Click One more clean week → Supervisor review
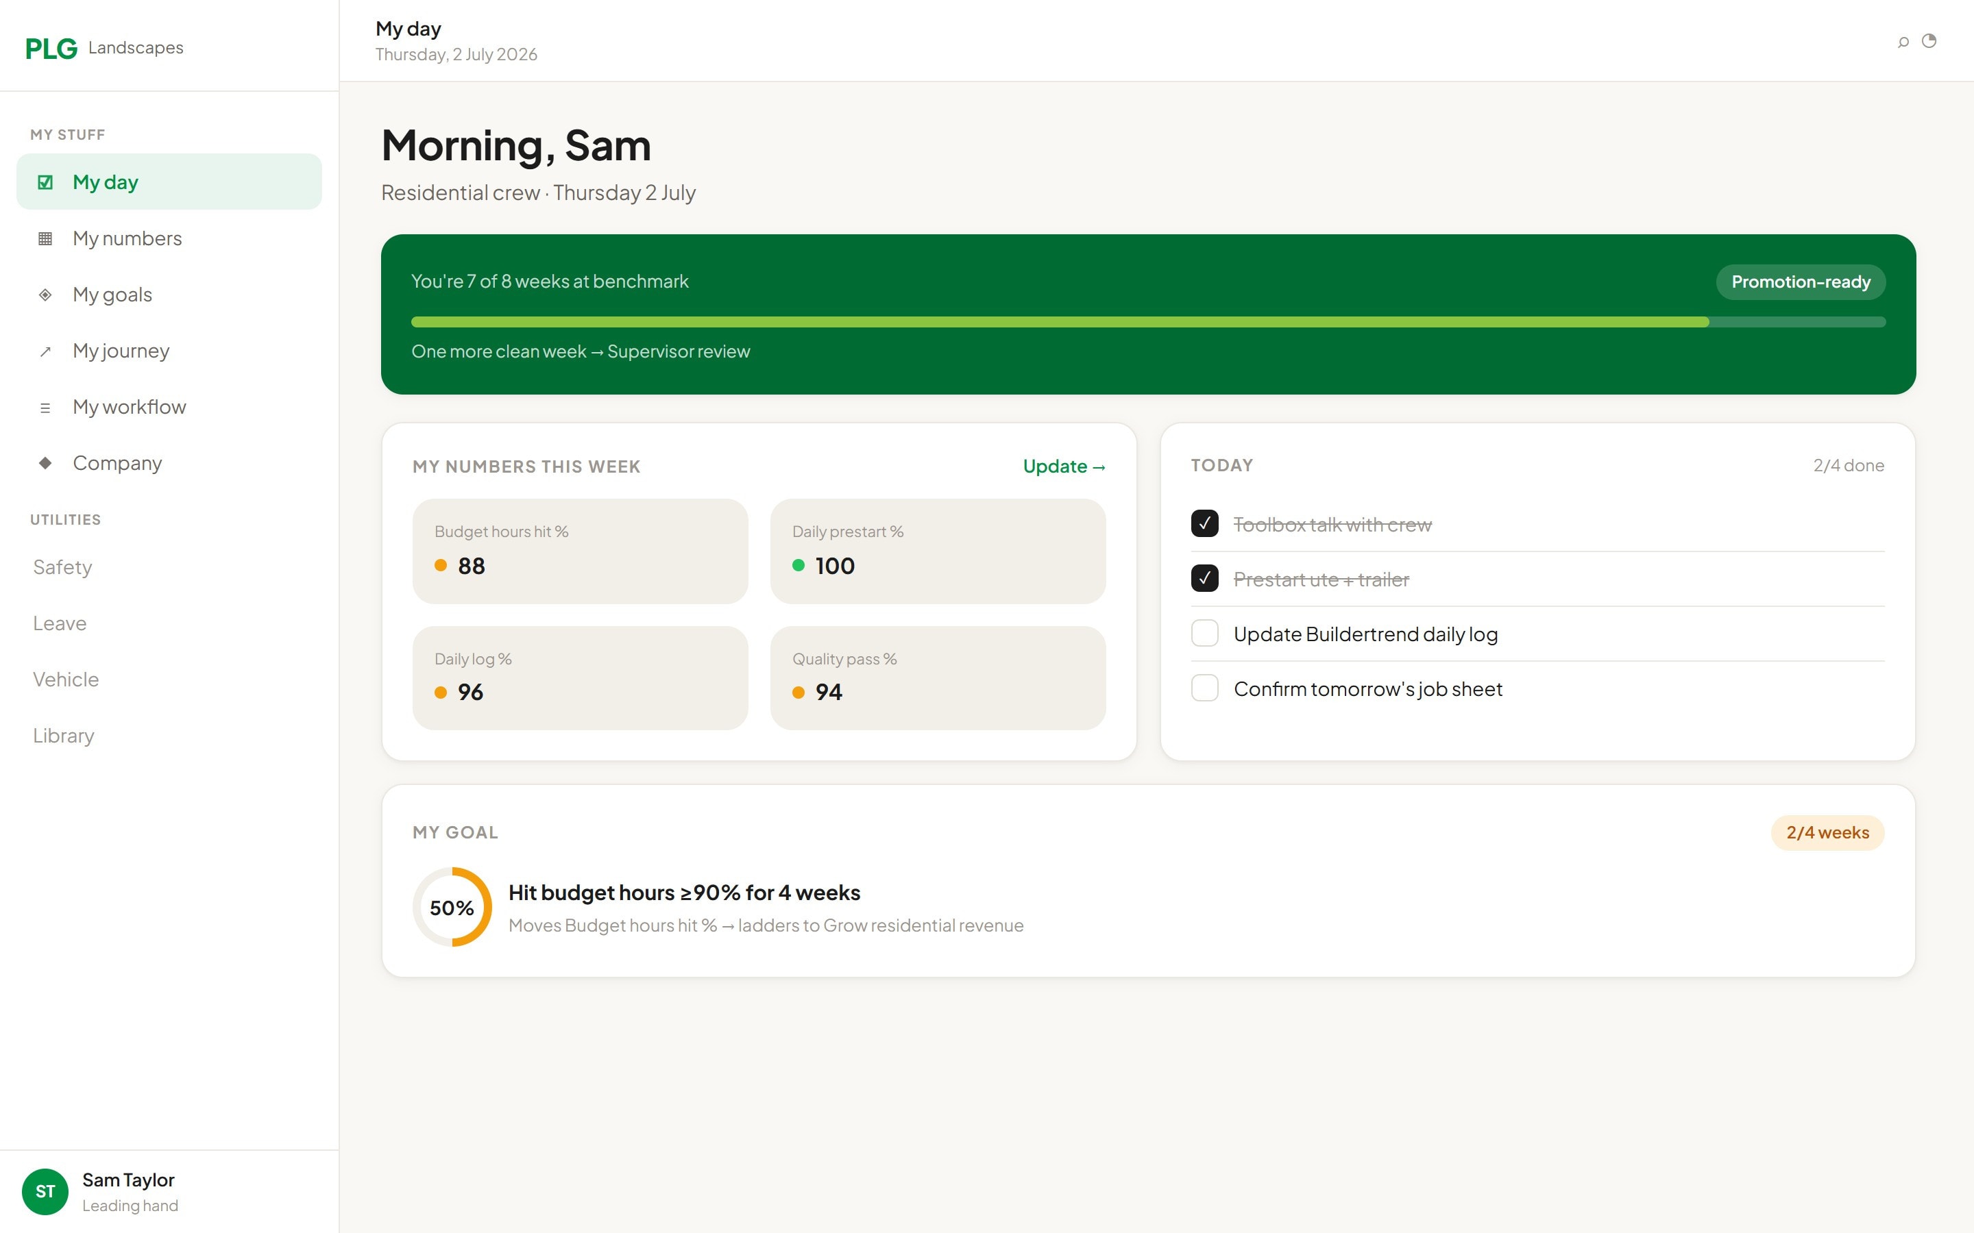 pos(581,351)
